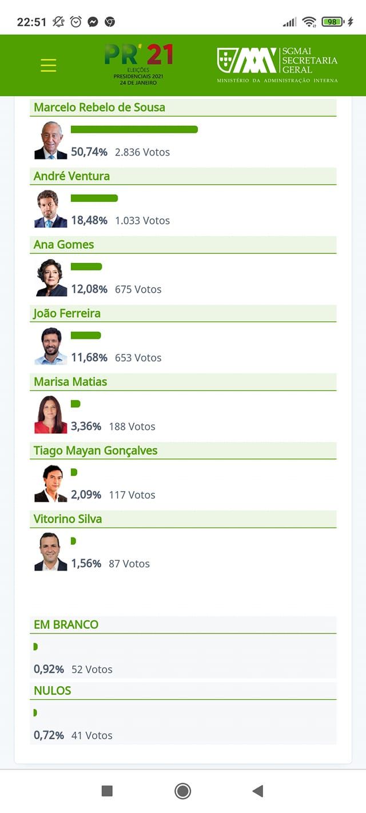Tap the Messenger notification icon
The height and width of the screenshot is (813, 366).
pos(93,22)
